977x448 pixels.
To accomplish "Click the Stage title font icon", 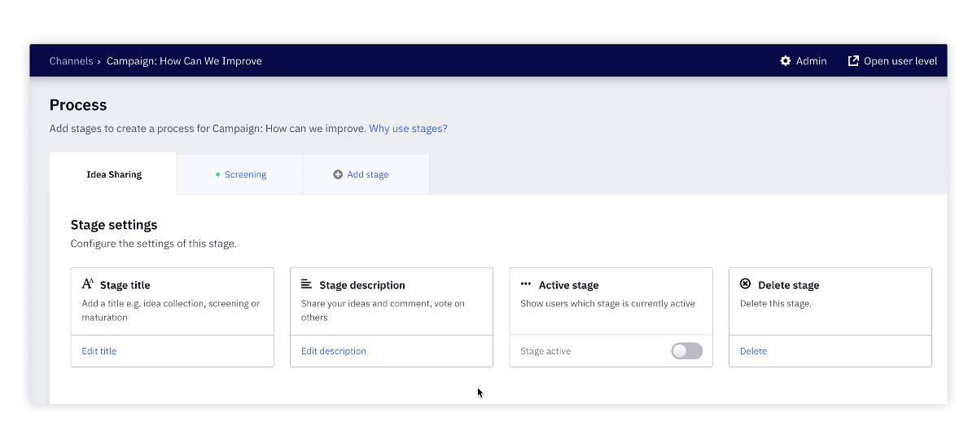I will 88,284.
